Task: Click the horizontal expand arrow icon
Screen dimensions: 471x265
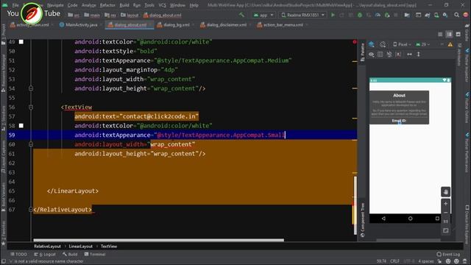Action: [x=409, y=54]
